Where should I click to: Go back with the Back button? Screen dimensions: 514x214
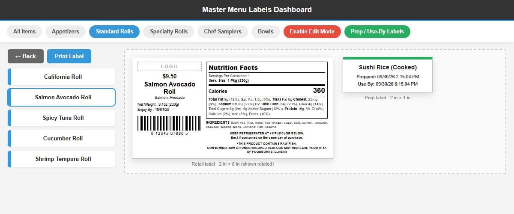point(26,56)
